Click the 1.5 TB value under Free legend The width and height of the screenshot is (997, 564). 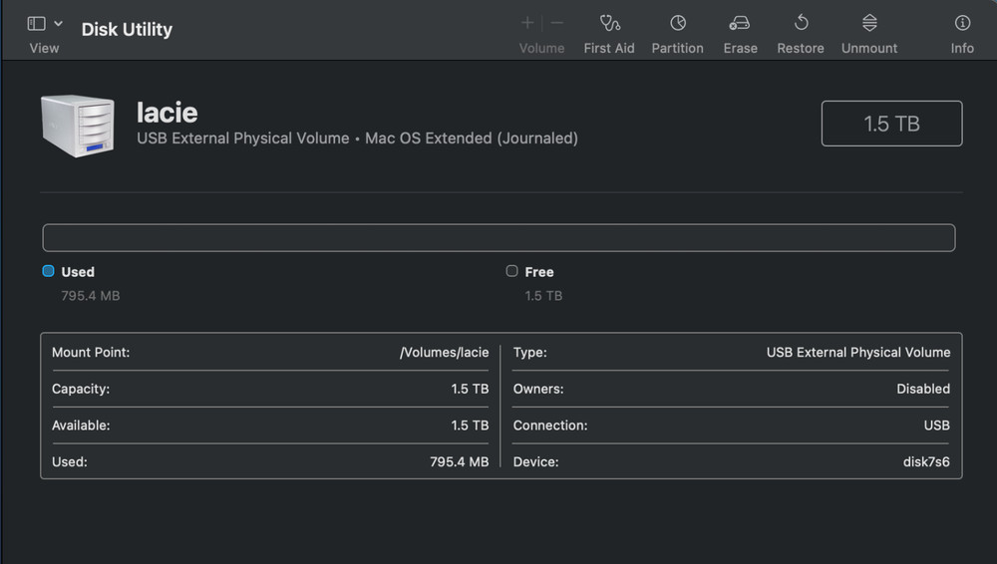tap(543, 296)
